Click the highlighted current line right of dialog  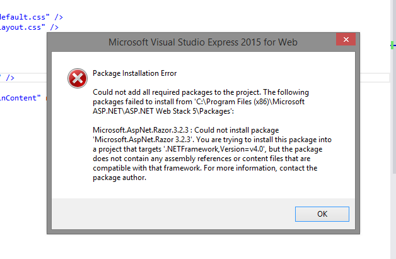375,78
